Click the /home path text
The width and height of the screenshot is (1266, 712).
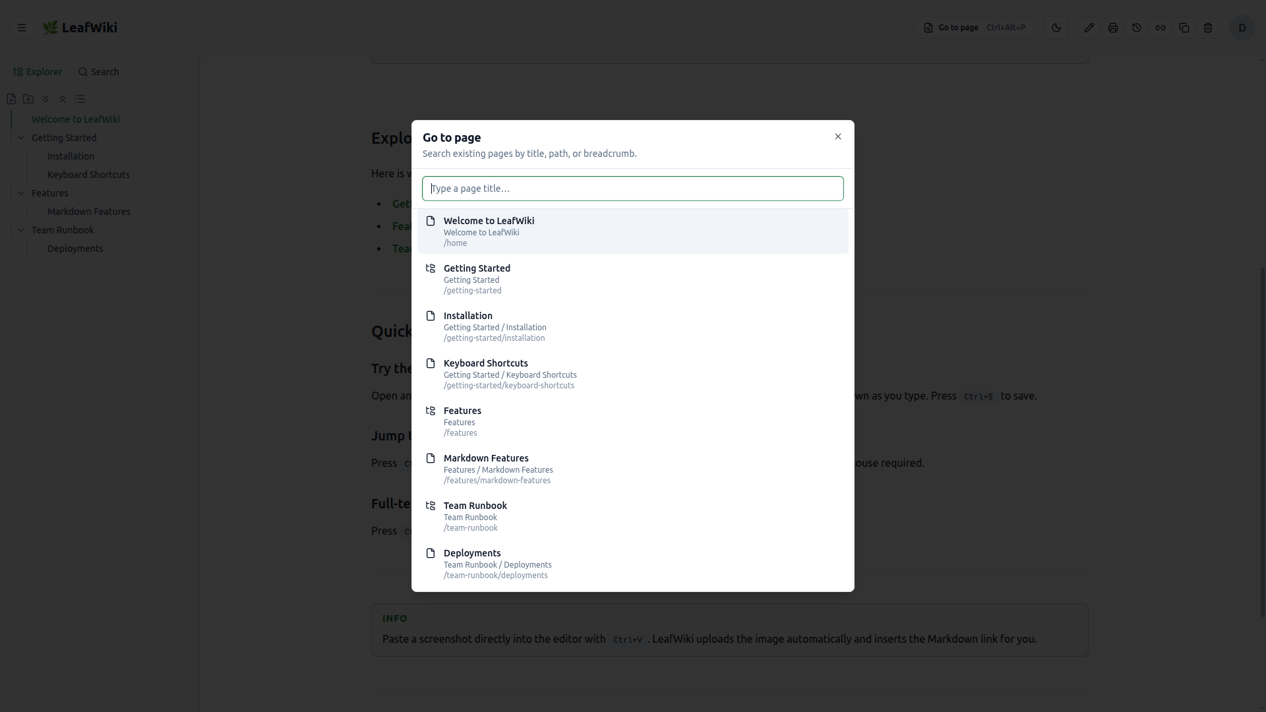click(x=455, y=243)
